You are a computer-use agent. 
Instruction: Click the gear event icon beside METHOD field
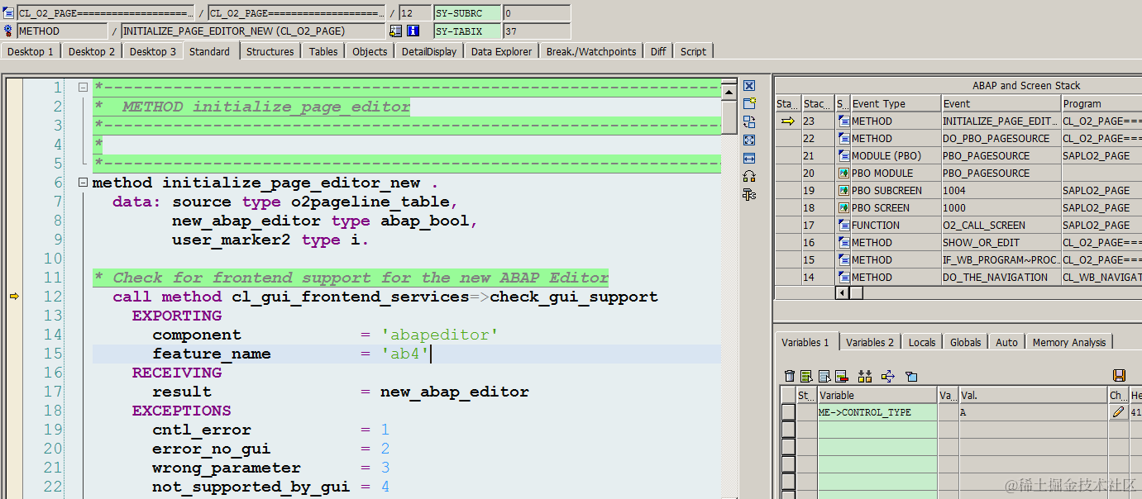(x=9, y=31)
